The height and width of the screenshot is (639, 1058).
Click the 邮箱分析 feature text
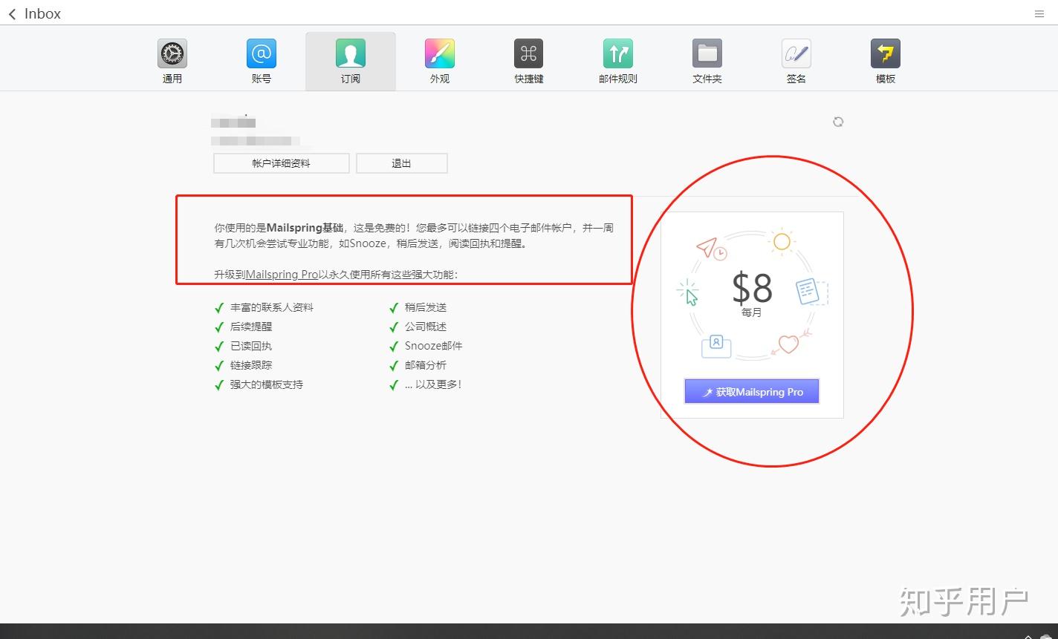click(x=426, y=365)
